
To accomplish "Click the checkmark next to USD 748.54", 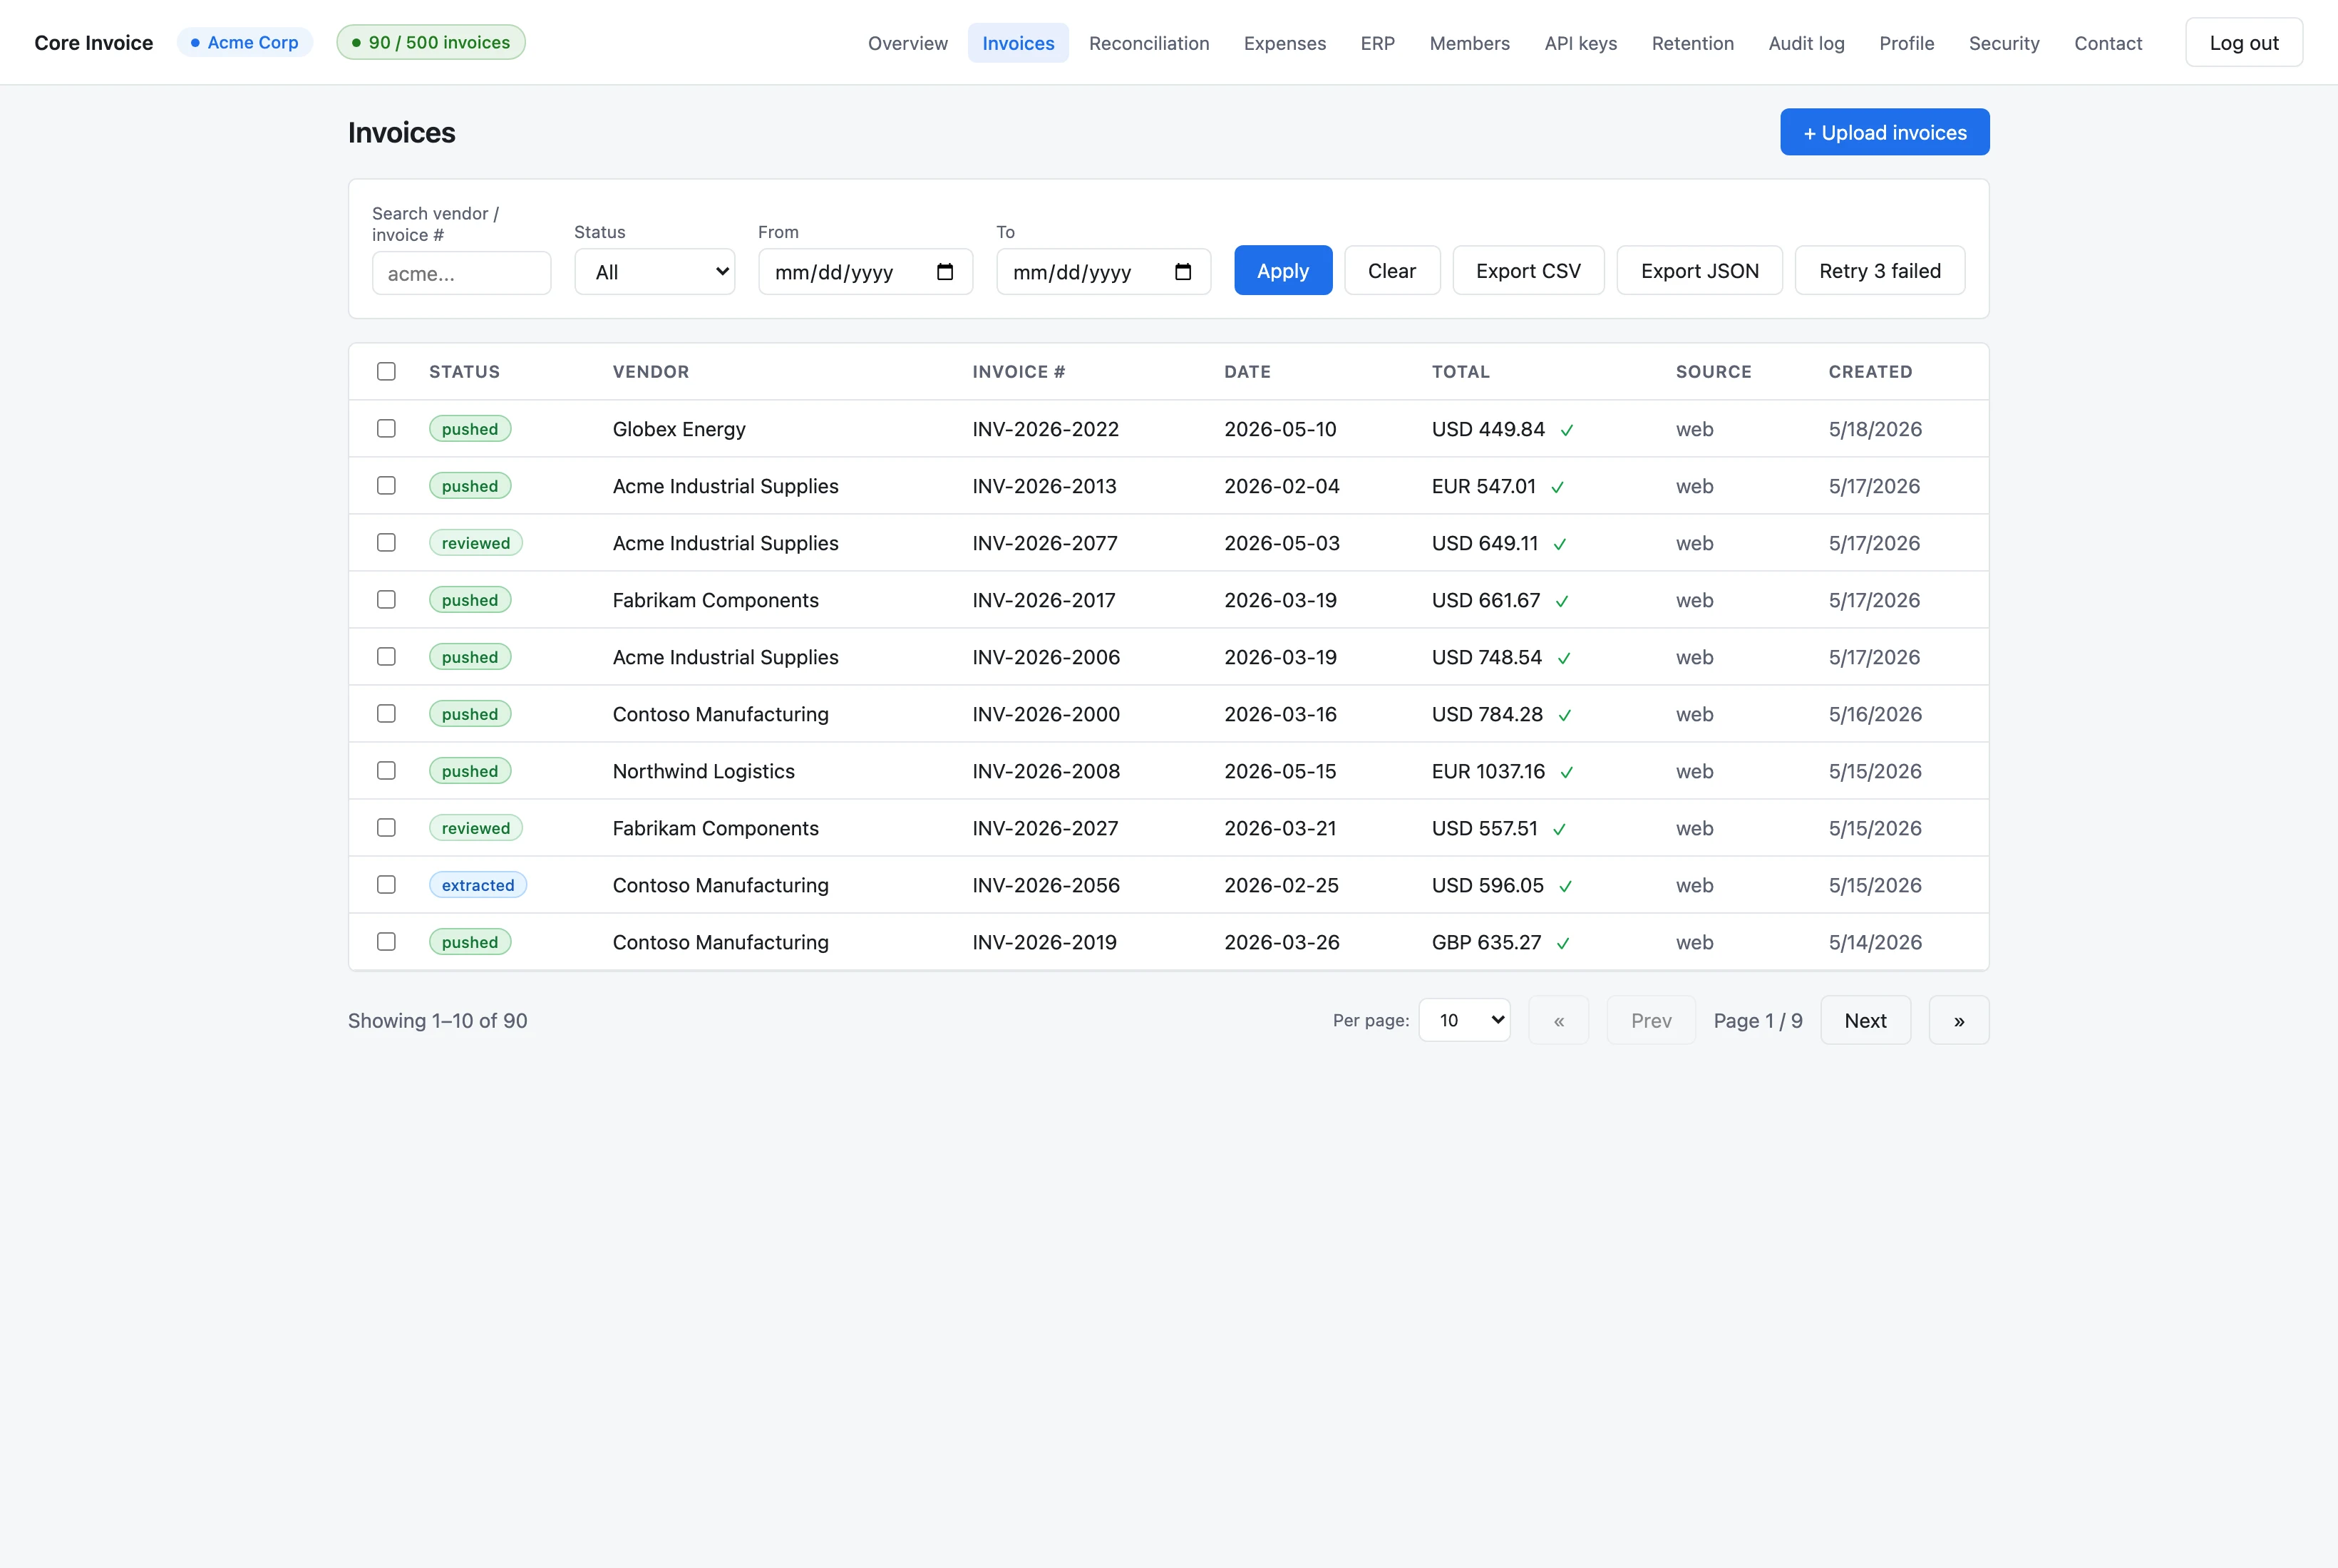I will coord(1564,658).
